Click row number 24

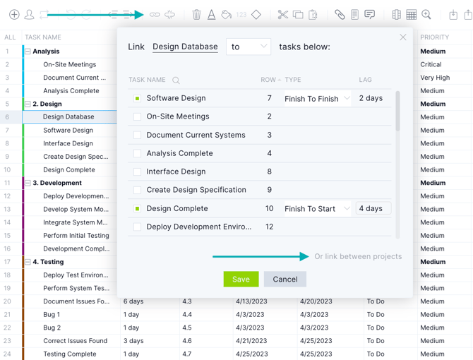7,354
